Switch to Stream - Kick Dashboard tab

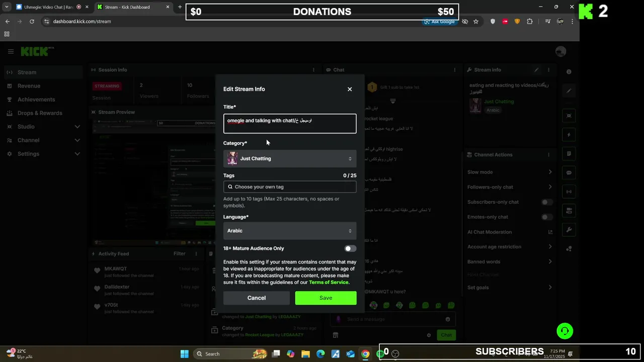(x=133, y=7)
